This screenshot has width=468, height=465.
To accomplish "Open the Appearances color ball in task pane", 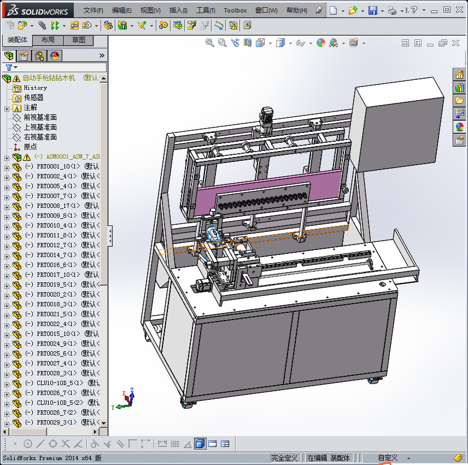I will (459, 127).
